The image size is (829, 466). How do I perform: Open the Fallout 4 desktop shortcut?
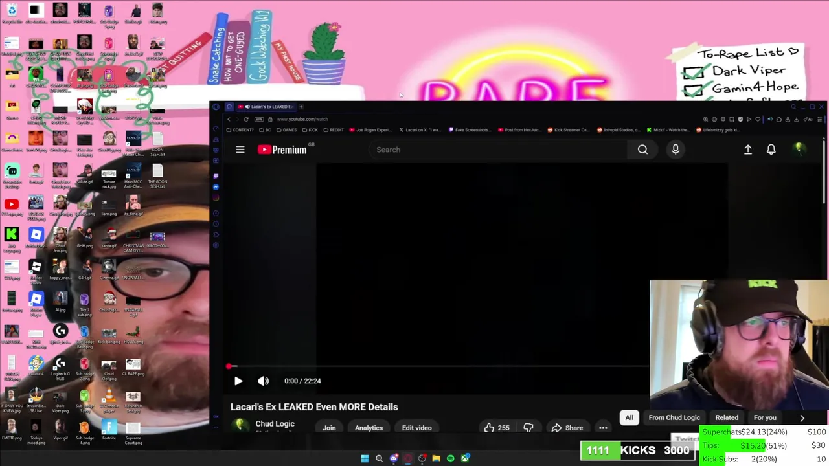(36, 368)
